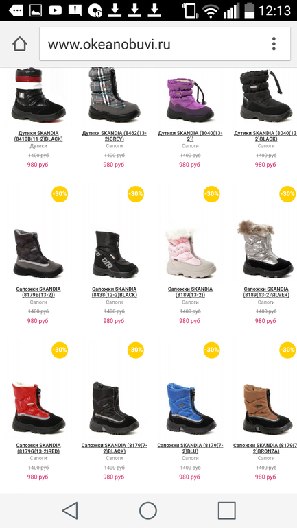Tap the Android home circle button

[x=148, y=510]
